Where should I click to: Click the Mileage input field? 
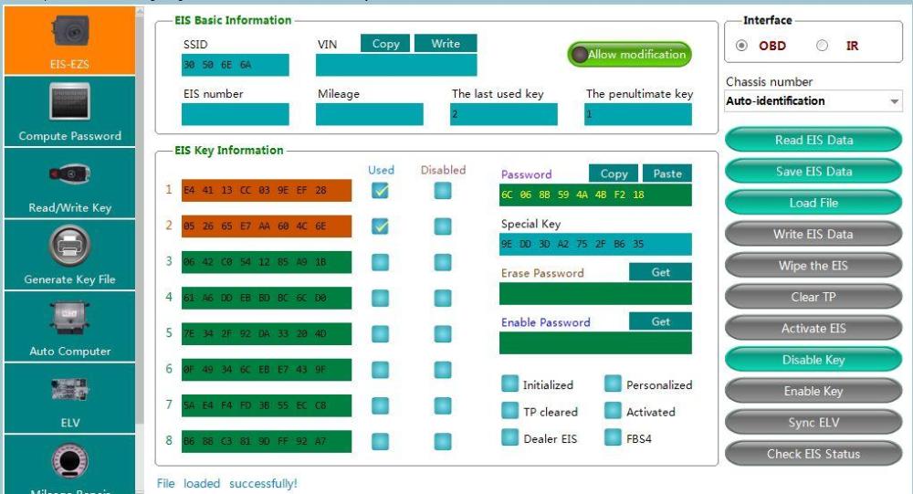click(x=370, y=114)
